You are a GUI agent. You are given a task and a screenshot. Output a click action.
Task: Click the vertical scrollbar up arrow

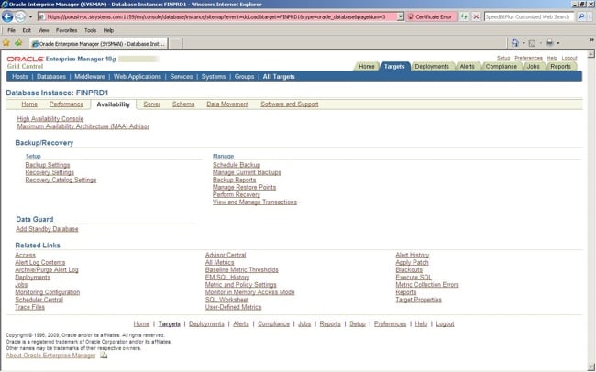click(x=590, y=54)
